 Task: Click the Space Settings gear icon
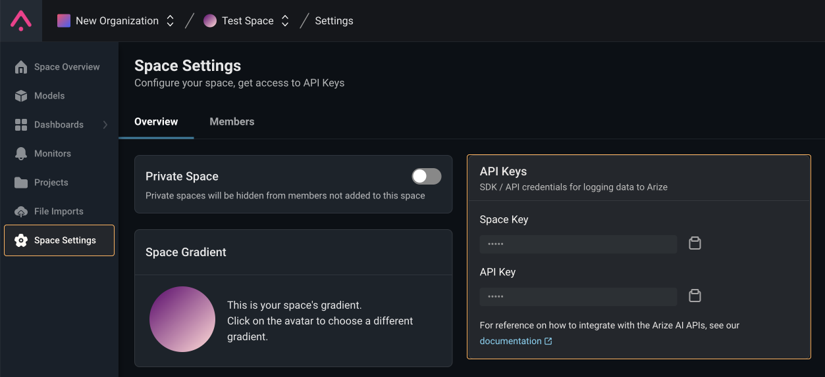(x=21, y=240)
